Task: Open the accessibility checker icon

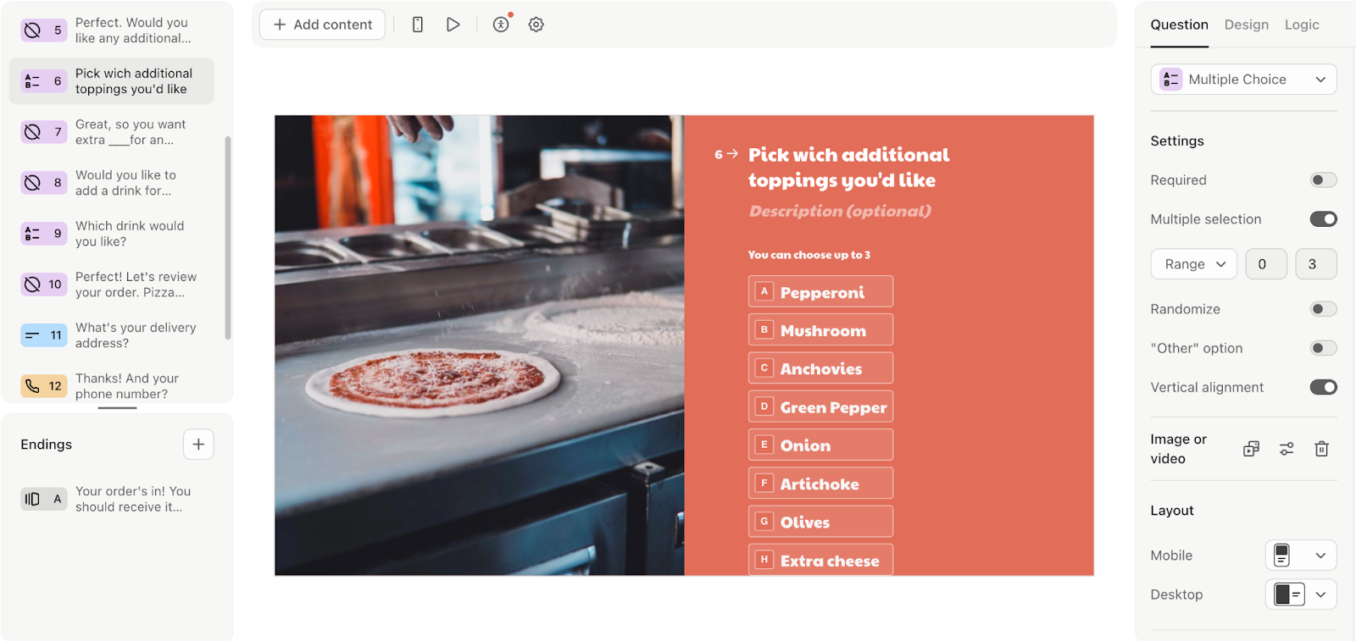Action: 501,25
